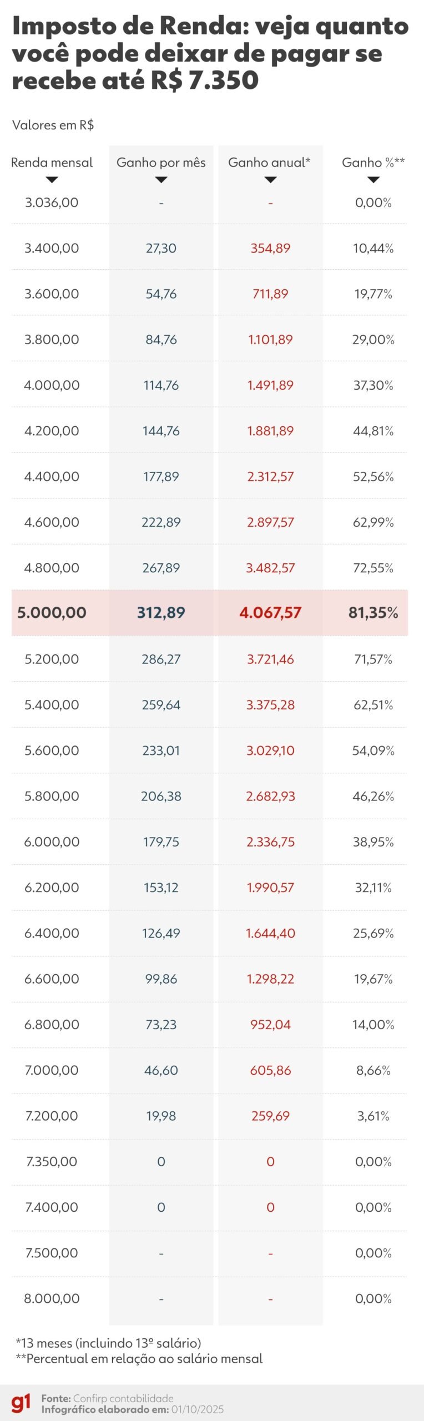Image resolution: width=424 pixels, height=1421 pixels.
Task: Select the 7.350,00 income cell
Action: [x=52, y=1161]
